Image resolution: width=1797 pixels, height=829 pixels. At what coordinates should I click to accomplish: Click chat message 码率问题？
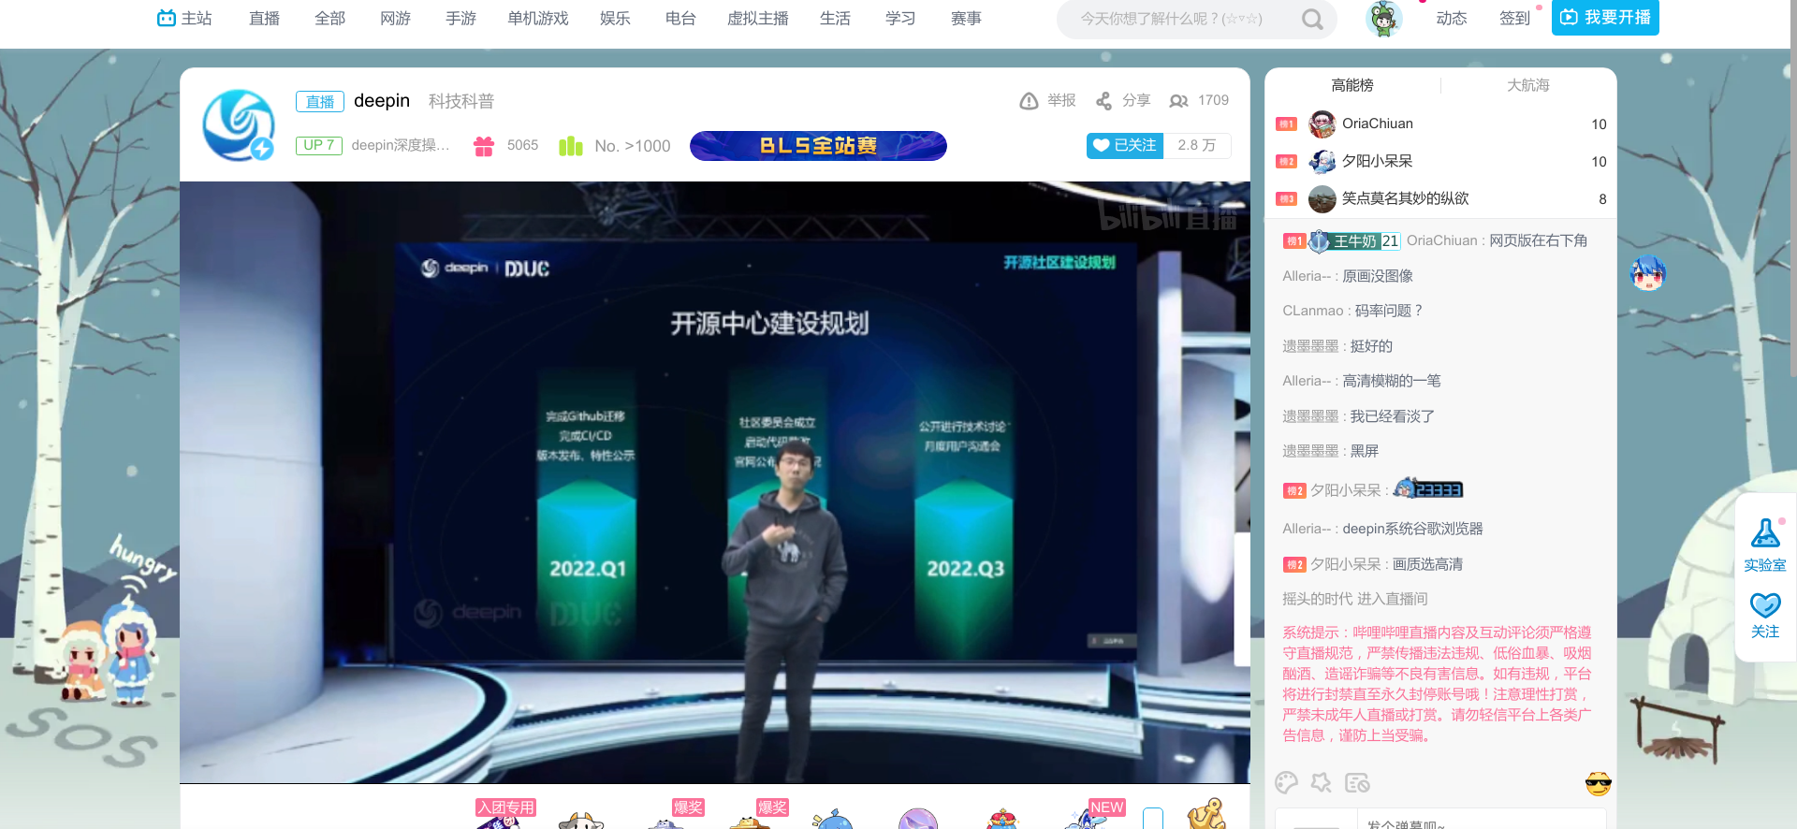(x=1389, y=311)
